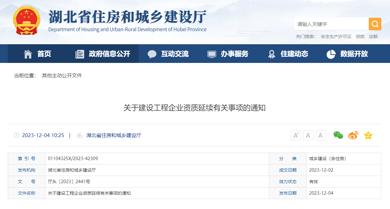
Task: Click the 热门搜索 label
Action: point(306,36)
